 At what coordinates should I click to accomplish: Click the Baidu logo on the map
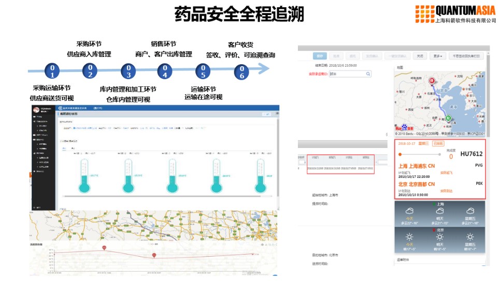[404, 127]
